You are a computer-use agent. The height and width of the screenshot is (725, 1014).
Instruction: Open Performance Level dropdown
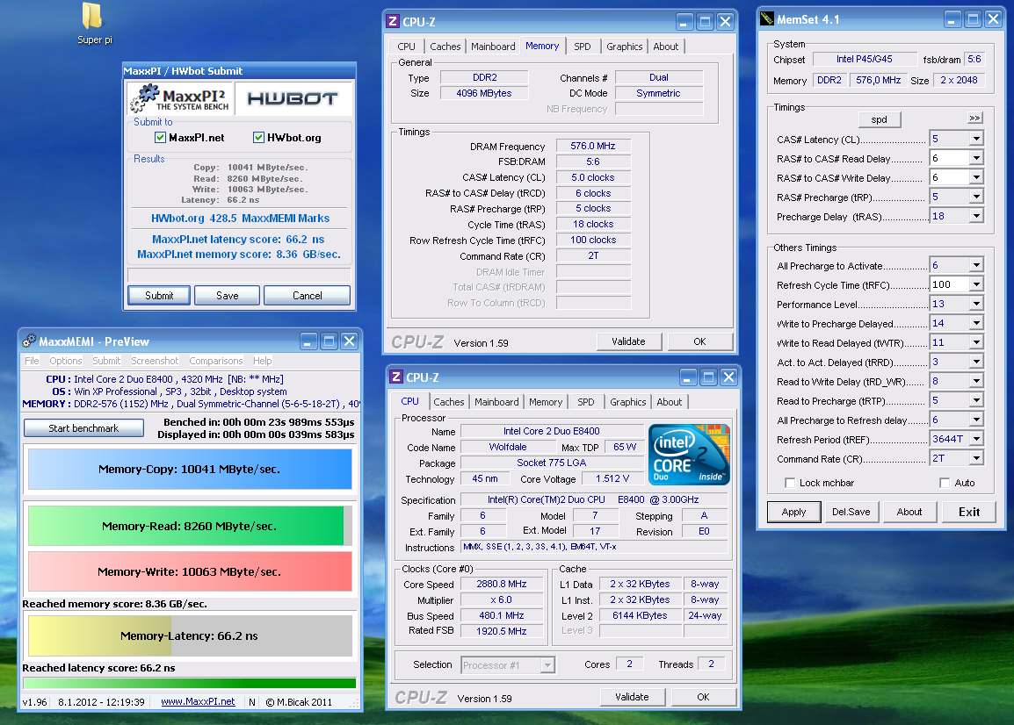click(x=976, y=304)
